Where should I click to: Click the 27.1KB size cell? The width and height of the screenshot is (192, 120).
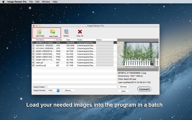coord(70,65)
